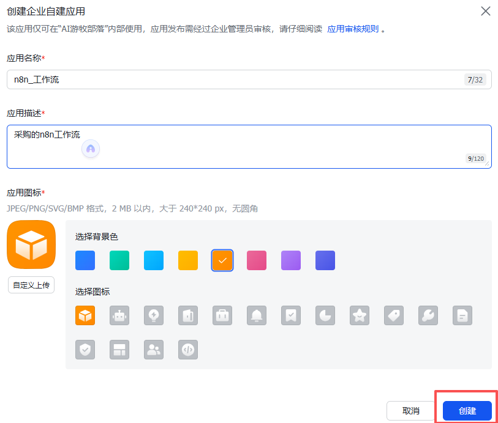Viewport: 498px width, 423px height.
Task: Select the price tag app icon
Action: click(x=394, y=315)
